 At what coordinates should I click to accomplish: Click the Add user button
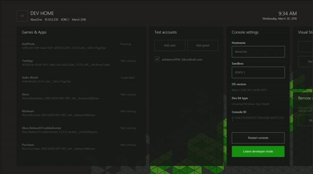coord(170,45)
